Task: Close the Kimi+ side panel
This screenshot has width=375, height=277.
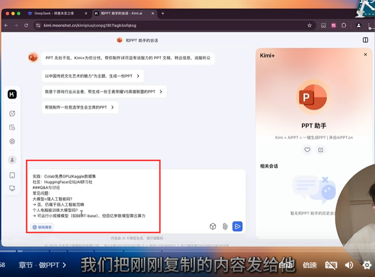Action: tap(366, 55)
